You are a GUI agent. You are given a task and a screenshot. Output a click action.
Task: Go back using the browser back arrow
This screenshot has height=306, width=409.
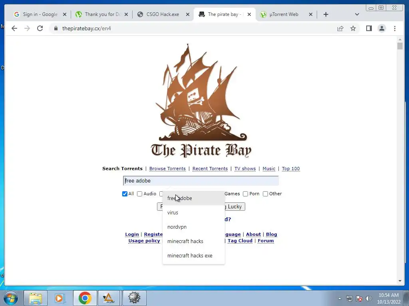(x=14, y=28)
